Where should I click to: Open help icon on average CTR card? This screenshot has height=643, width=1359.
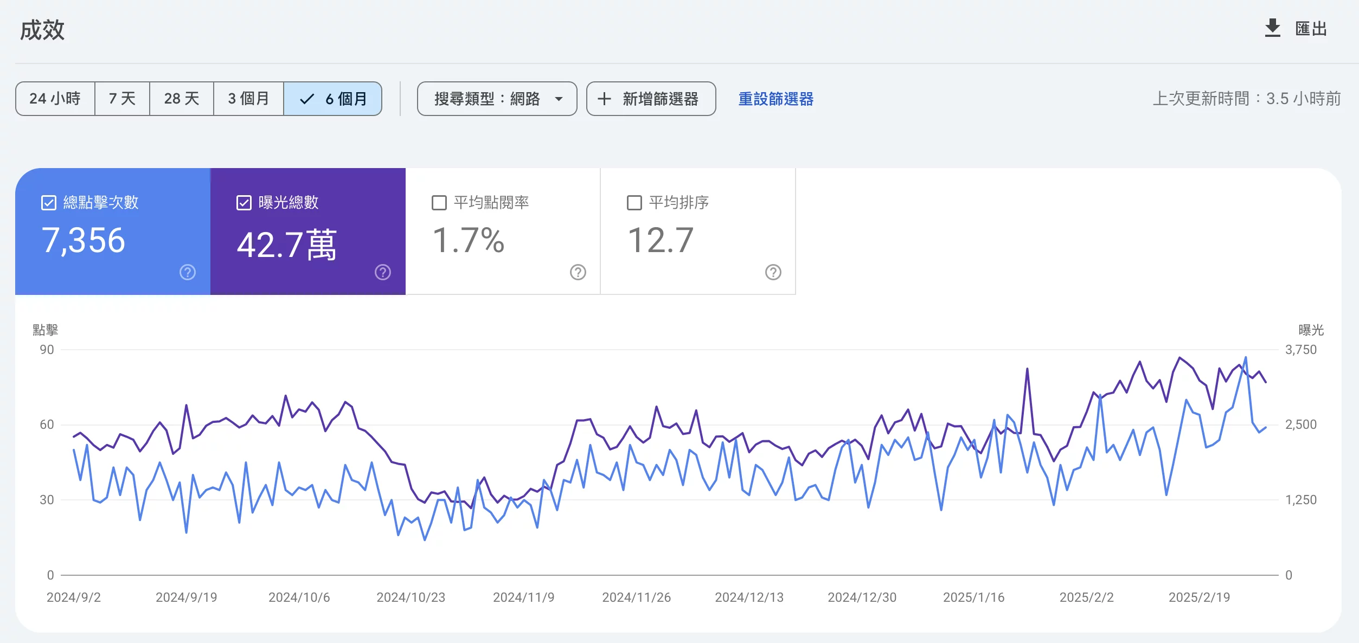click(578, 272)
